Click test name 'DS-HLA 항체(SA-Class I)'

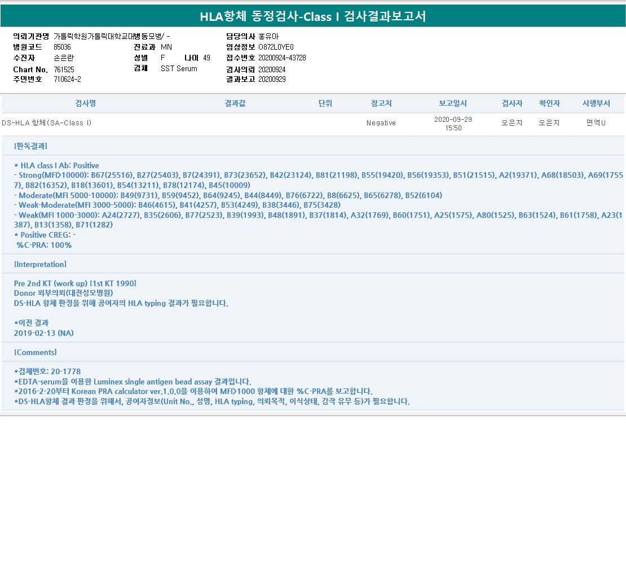pyautogui.click(x=46, y=122)
